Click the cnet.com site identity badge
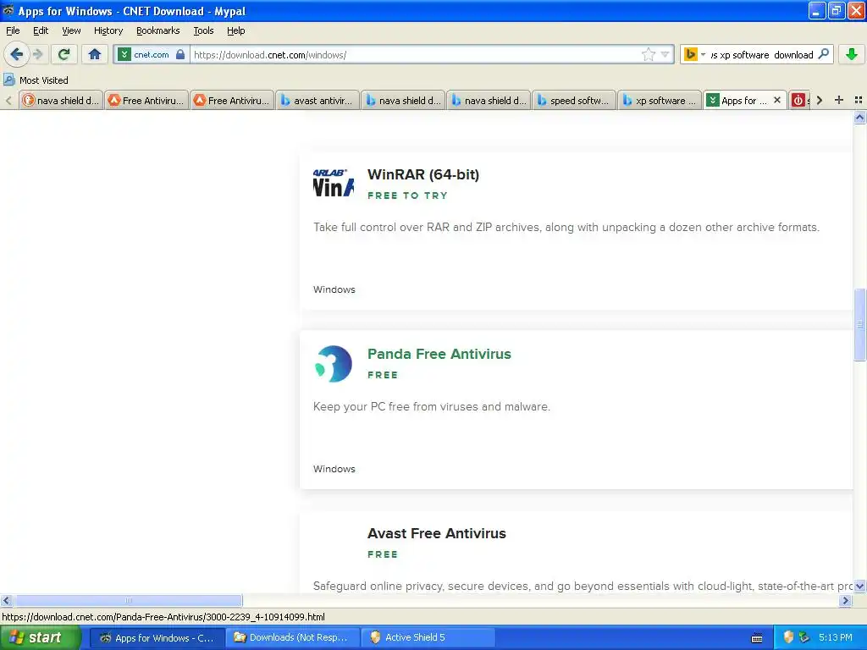 146,55
